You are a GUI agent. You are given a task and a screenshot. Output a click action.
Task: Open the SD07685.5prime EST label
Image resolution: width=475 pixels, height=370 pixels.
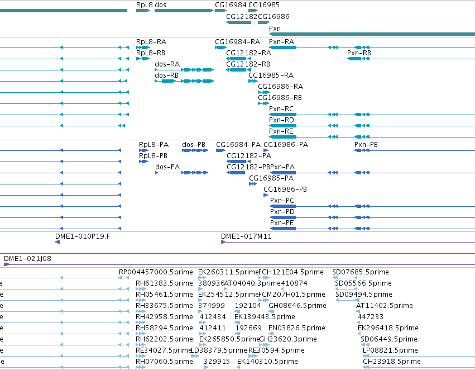(361, 272)
